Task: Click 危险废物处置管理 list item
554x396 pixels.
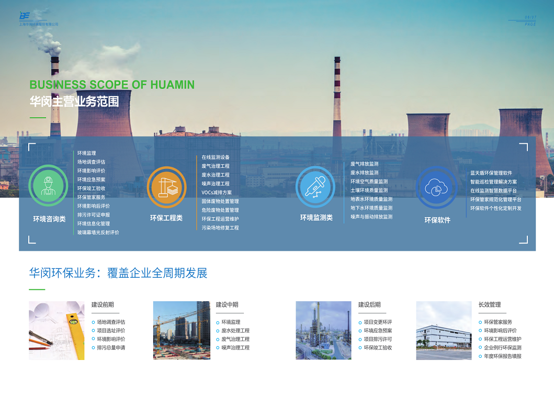Action: coord(220,210)
